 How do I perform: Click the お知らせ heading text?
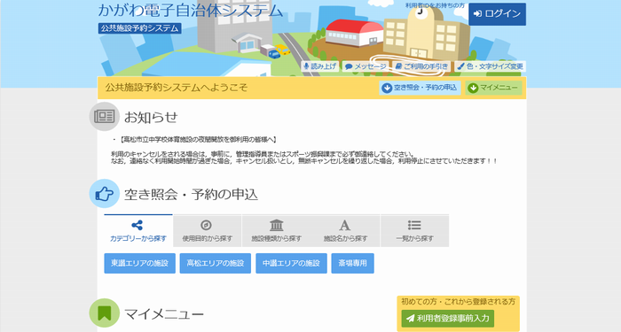(151, 118)
